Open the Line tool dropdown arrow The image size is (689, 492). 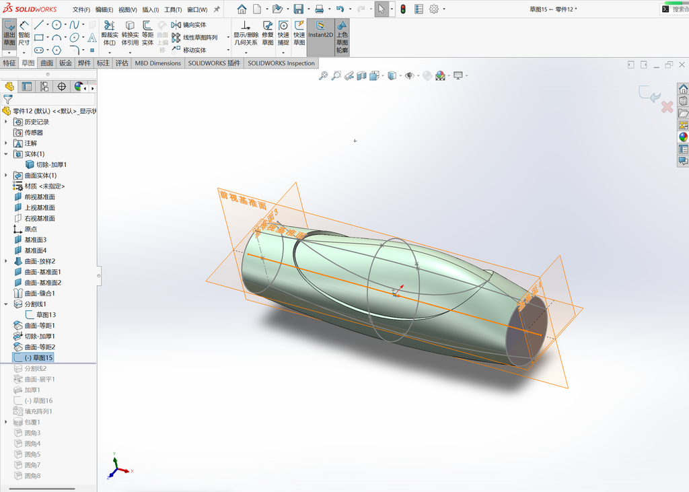pos(48,25)
